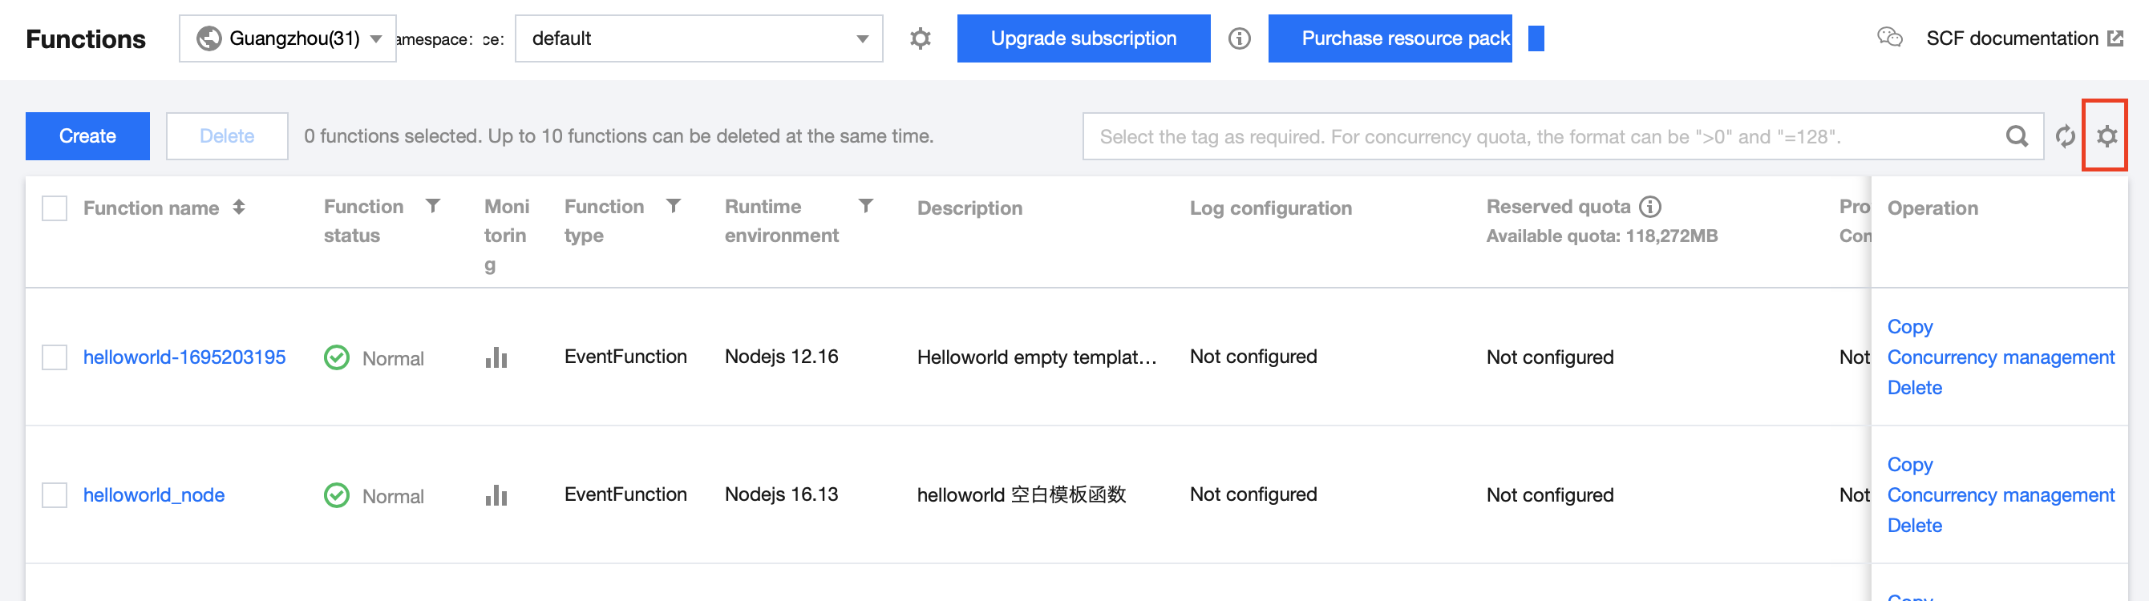Viewport: 2149px width, 601px height.
Task: Focus the tag search input field
Action: [1544, 136]
